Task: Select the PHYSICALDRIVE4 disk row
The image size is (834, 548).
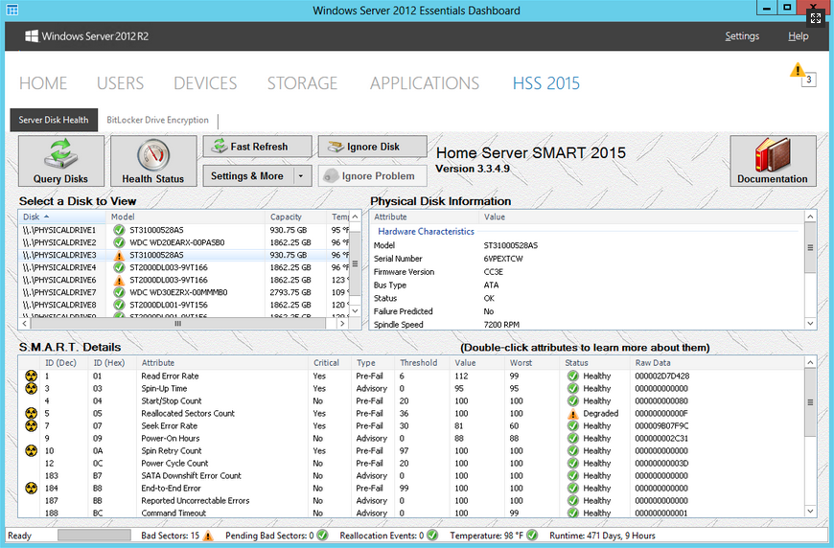Action: pyautogui.click(x=185, y=267)
